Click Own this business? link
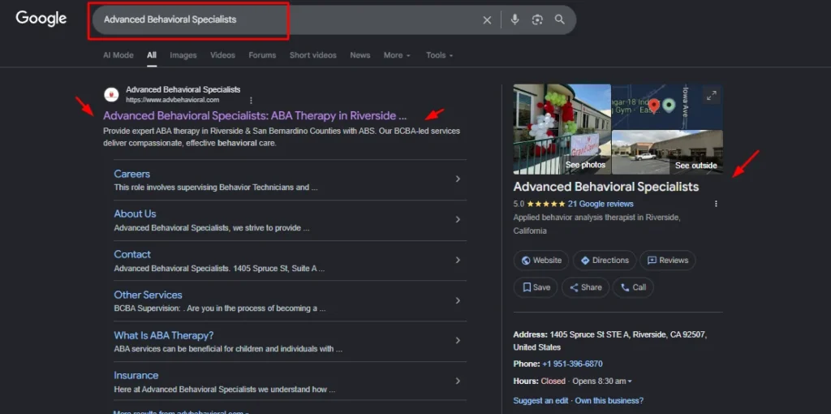831x414 pixels. click(609, 401)
